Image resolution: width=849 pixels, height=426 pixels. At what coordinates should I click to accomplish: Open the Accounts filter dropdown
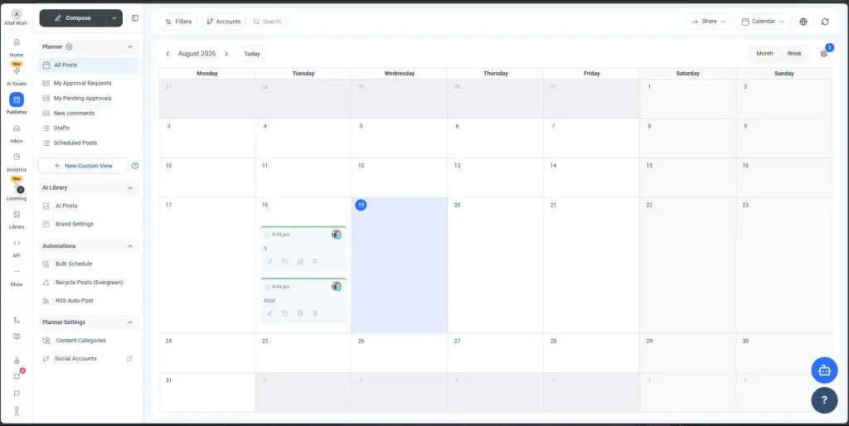point(224,22)
